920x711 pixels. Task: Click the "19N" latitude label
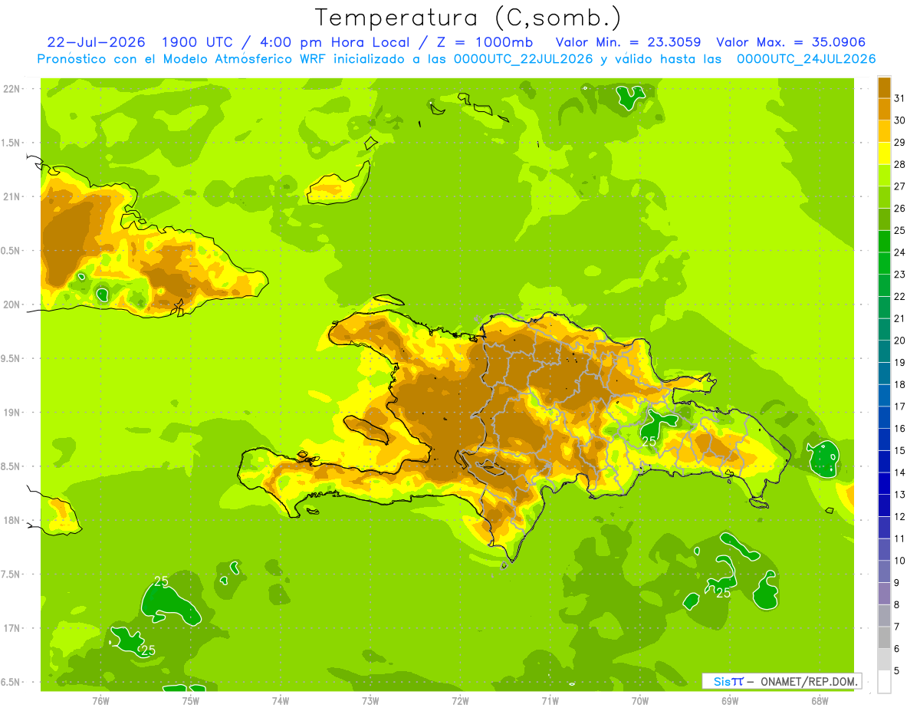[11, 413]
